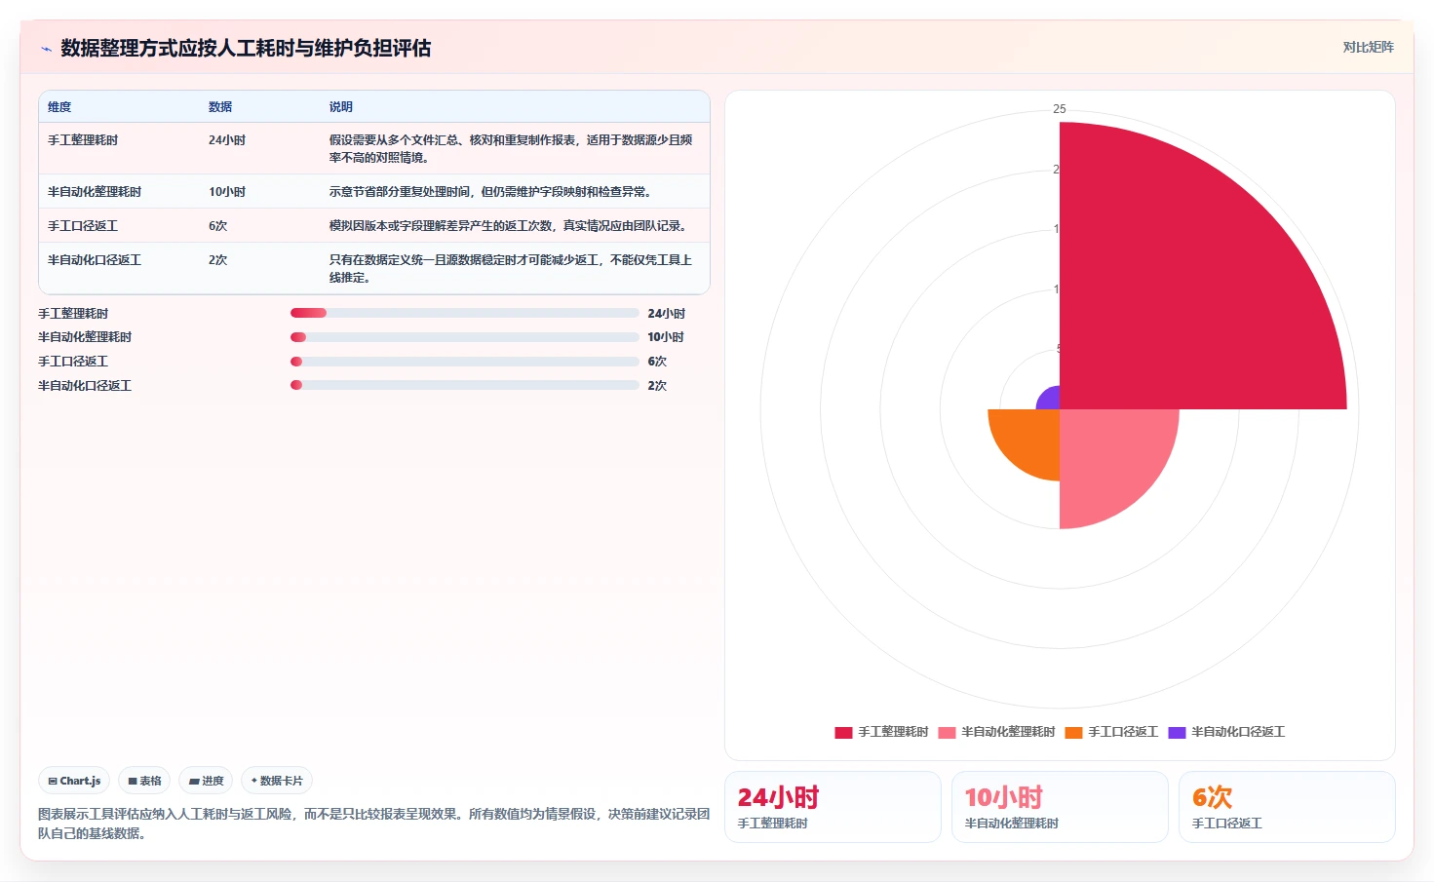Click the description beginning 只有在数据定义统一
Image resolution: width=1434 pixels, height=882 pixels.
[x=511, y=269]
